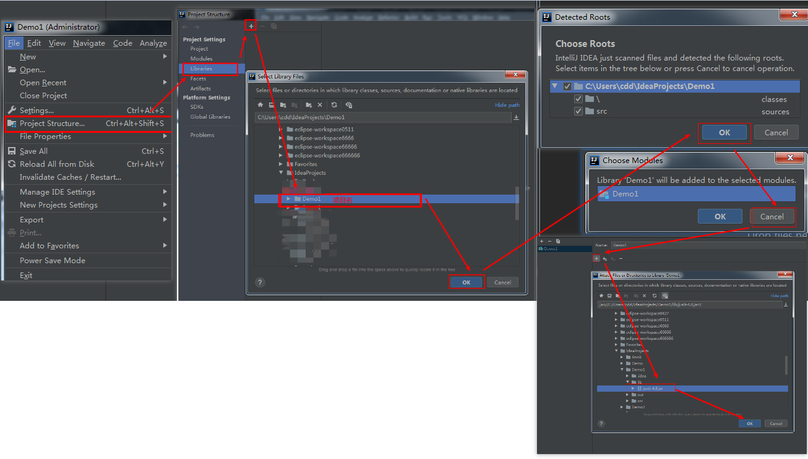Click Power Save Mode menu entry
The image size is (808, 459).
87,260
